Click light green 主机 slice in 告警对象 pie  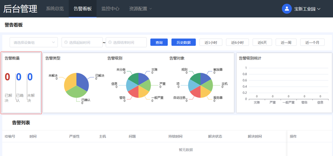[x=208, y=86]
